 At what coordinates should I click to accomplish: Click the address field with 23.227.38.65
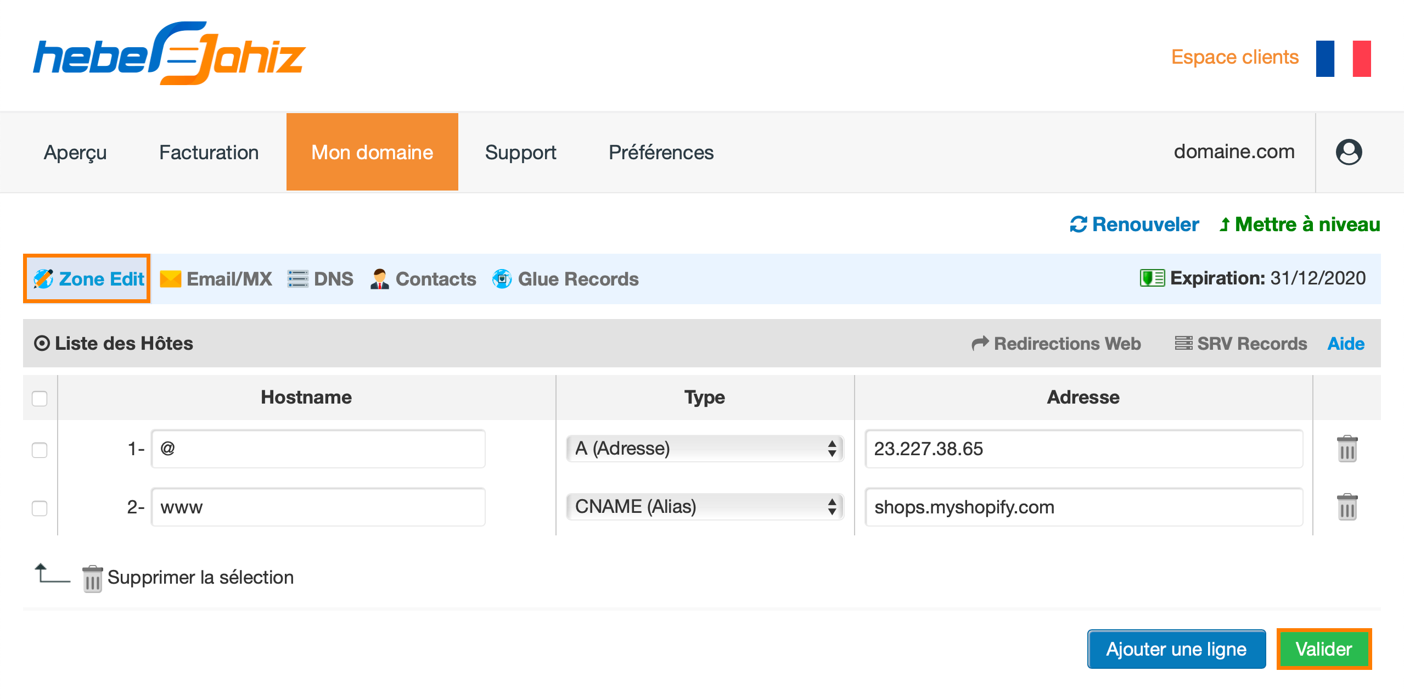click(1084, 449)
